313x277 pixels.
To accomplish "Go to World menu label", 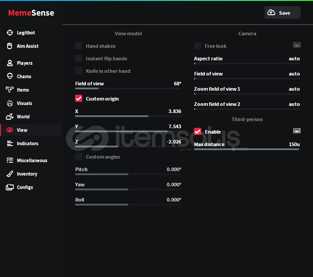I will pos(23,117).
